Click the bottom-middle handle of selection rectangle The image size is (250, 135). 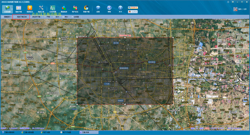pos(125,104)
